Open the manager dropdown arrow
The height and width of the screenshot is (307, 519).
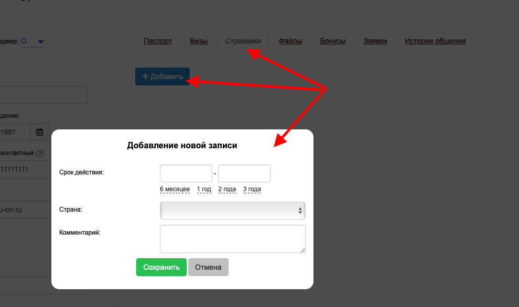click(x=41, y=42)
